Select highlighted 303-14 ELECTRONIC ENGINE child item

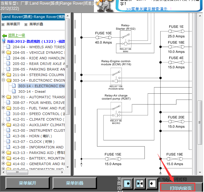pos(41,86)
